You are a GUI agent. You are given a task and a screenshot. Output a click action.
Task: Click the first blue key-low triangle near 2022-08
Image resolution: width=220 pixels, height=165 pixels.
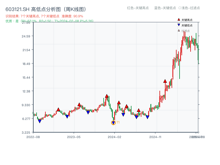coord(39,121)
